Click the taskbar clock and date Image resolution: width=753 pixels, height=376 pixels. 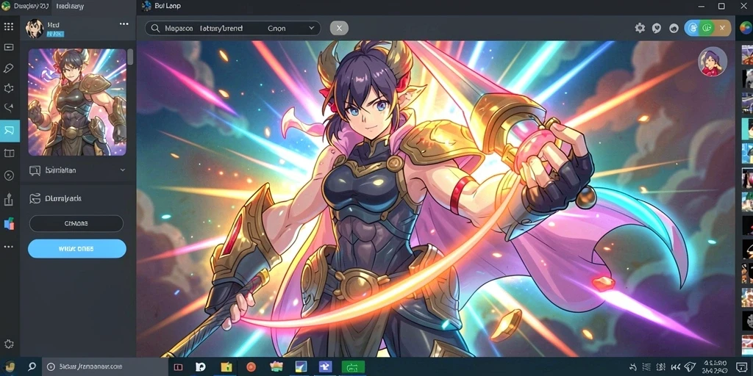[x=713, y=367]
